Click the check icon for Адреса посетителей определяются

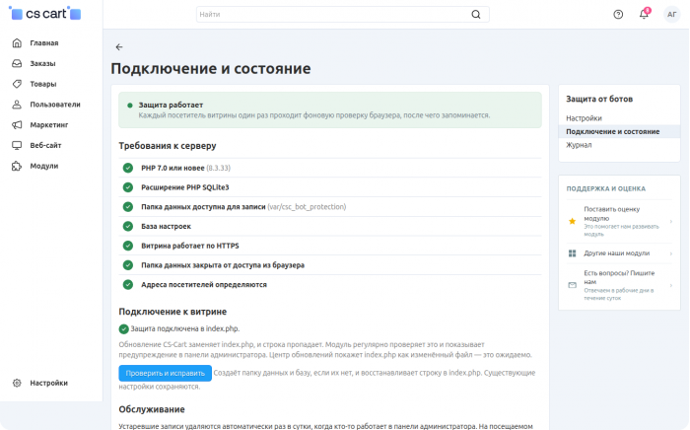(128, 284)
